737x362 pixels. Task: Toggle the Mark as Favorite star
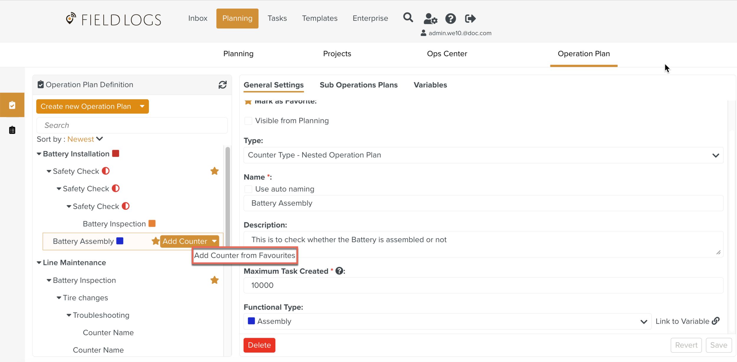(x=248, y=102)
